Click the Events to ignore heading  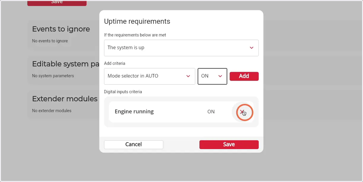click(61, 29)
